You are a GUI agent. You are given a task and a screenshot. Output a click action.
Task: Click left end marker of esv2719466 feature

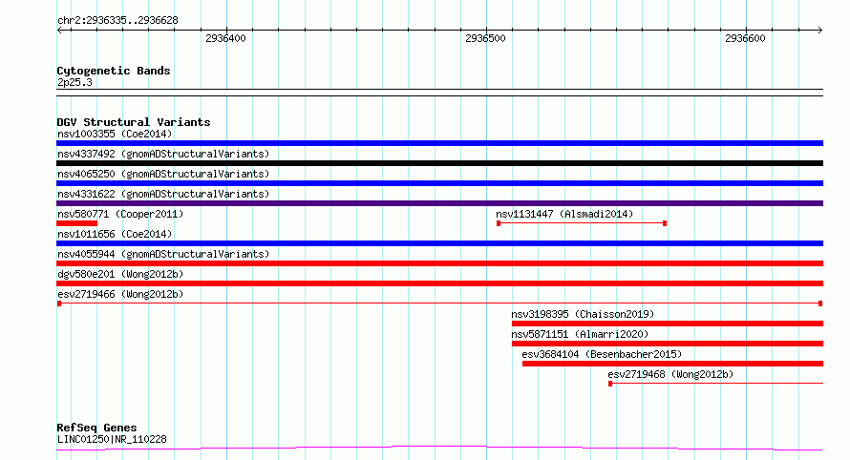(x=59, y=303)
